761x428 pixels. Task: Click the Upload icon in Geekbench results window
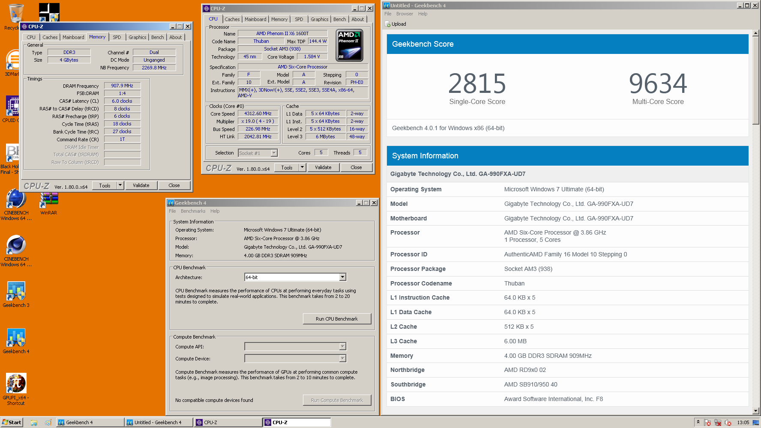coord(387,24)
